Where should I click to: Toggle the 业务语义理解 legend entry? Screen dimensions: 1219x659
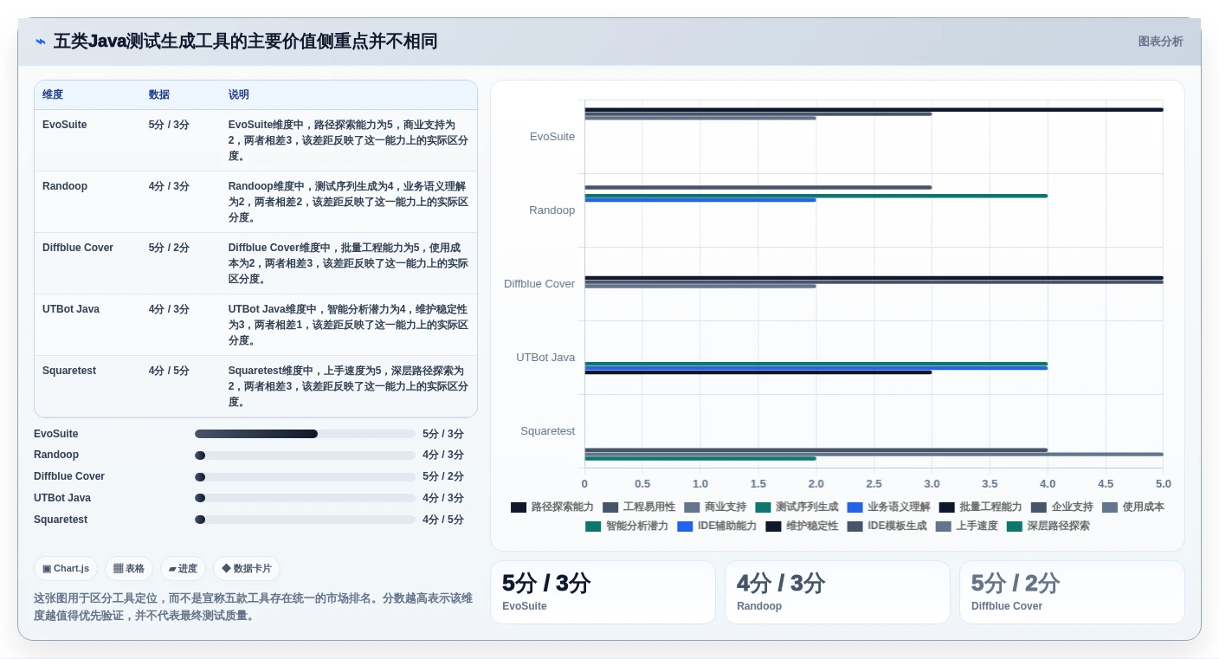tap(888, 507)
